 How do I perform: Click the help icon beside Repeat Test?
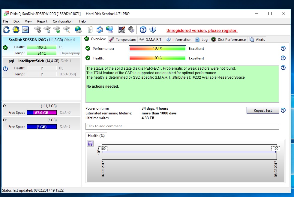[283, 111]
